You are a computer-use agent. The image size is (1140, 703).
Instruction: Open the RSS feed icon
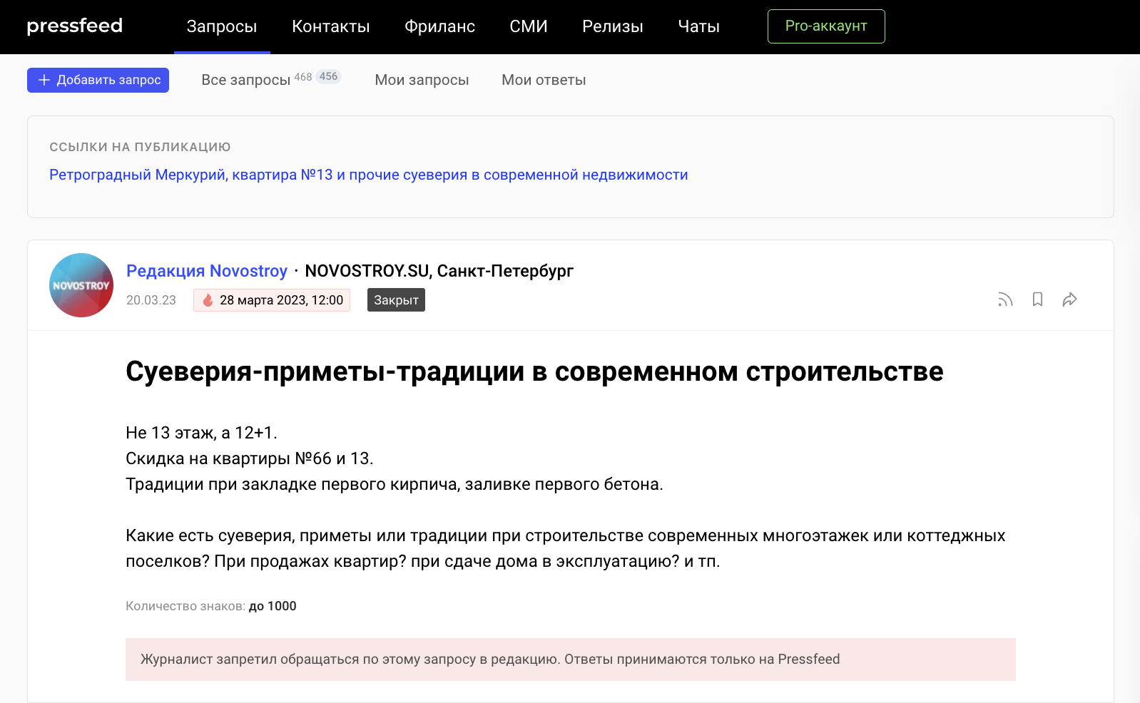[1005, 299]
